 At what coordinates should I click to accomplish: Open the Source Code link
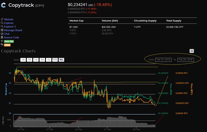(x=12, y=37)
